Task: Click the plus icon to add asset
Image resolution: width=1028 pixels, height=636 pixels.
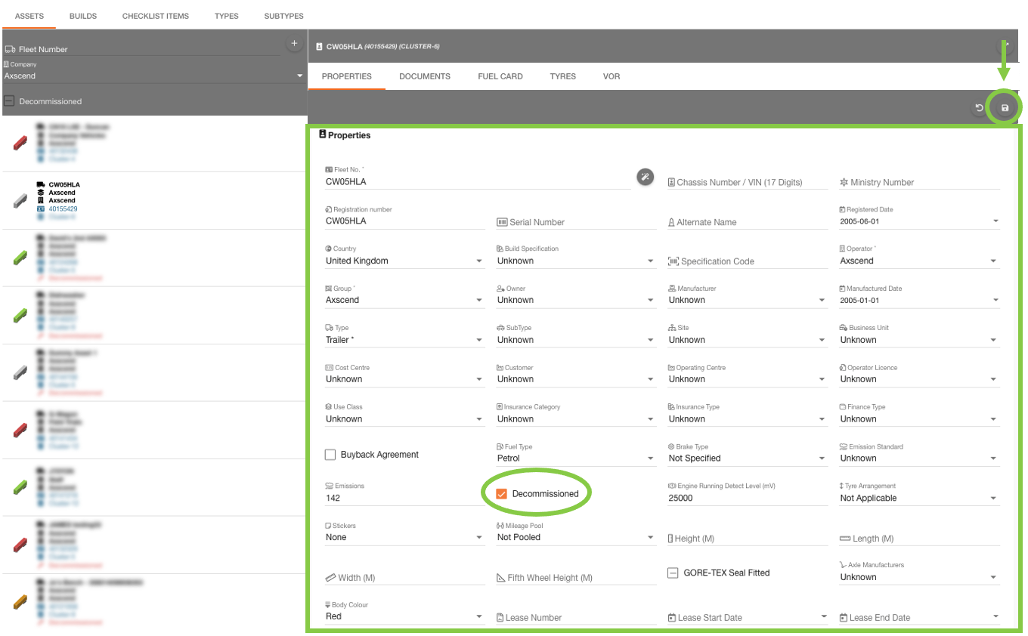Action: (294, 44)
